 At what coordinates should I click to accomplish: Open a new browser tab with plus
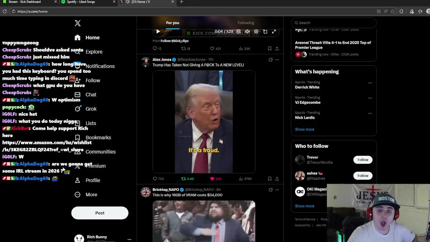[181, 2]
